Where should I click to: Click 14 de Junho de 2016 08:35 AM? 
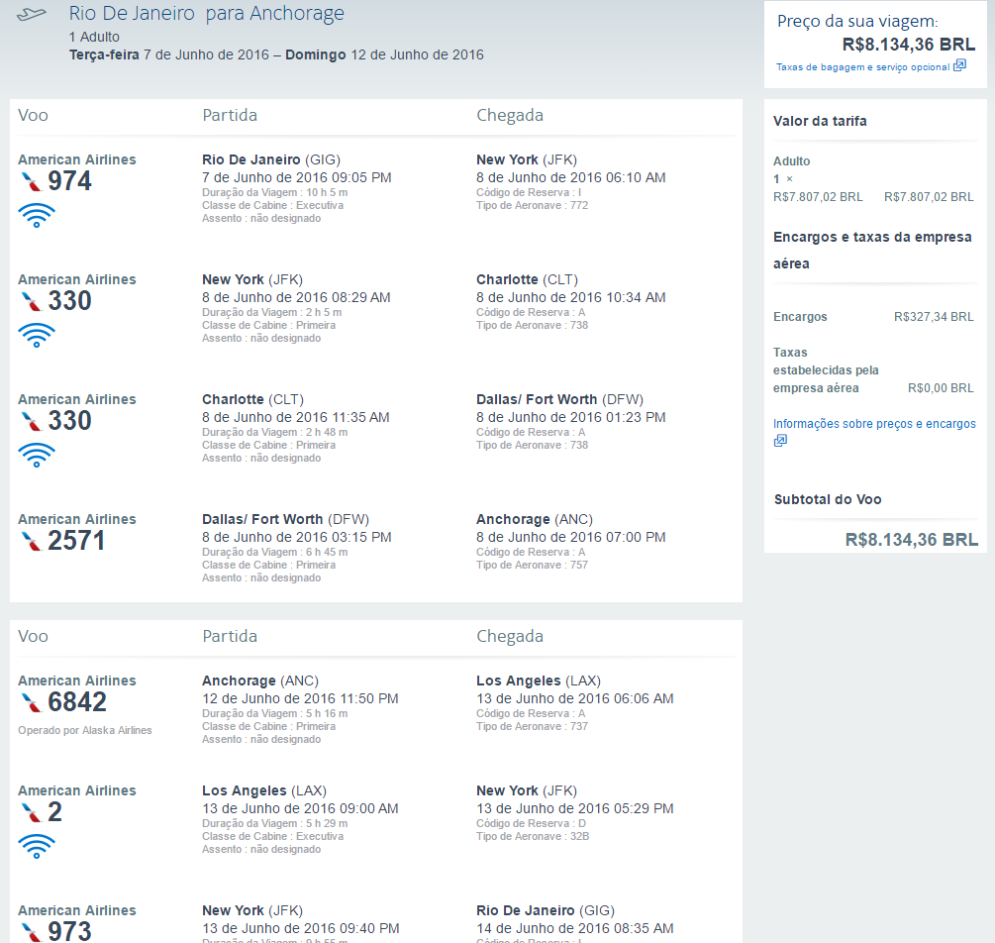[575, 928]
